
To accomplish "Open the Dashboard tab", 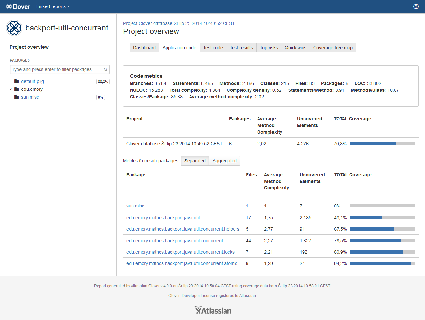I will [144, 48].
